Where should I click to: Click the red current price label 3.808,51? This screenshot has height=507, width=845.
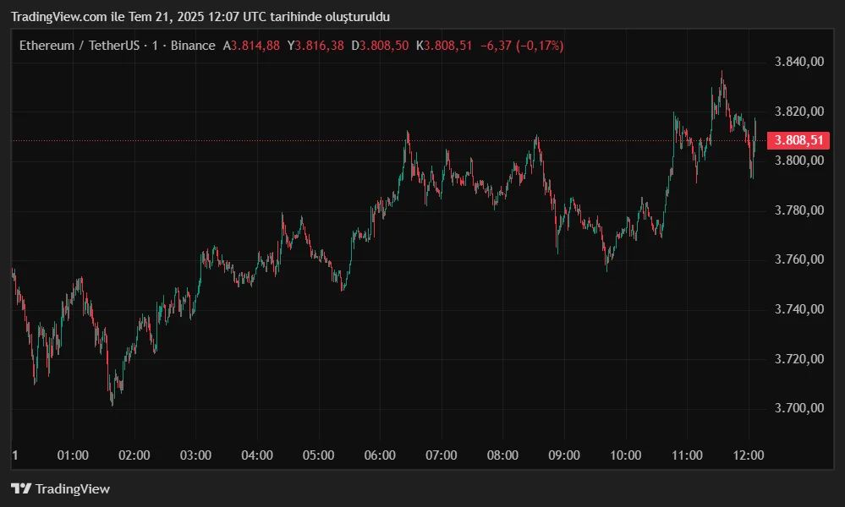(x=798, y=140)
